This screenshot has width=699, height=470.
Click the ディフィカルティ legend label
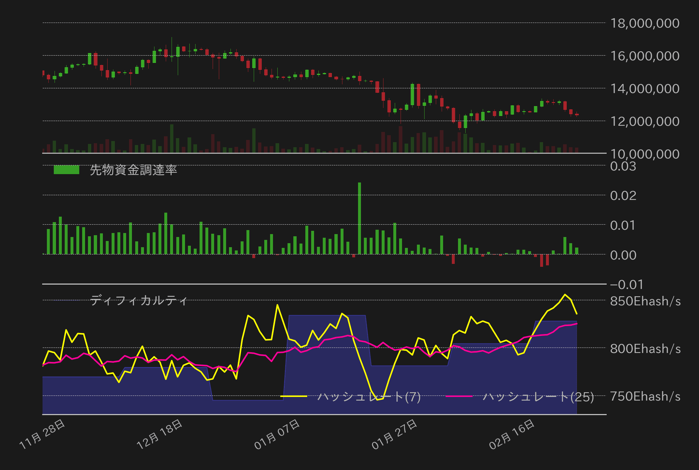tap(139, 300)
